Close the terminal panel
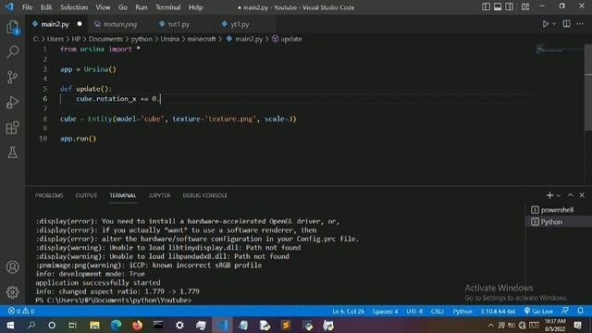 tap(582, 195)
